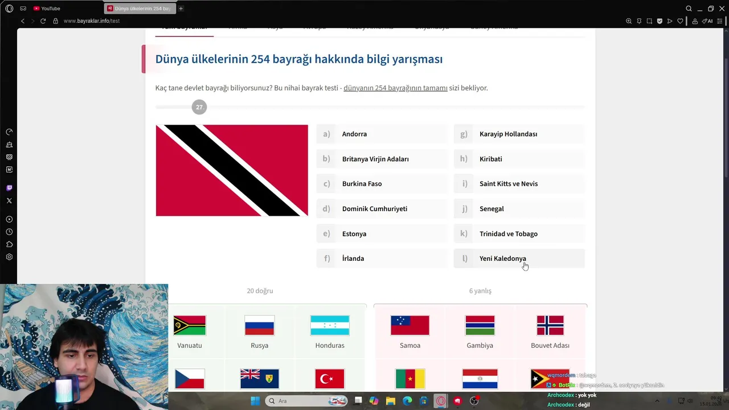Open the tab islands workspace icon
Image resolution: width=729 pixels, height=410 pixels.
pos(23,9)
